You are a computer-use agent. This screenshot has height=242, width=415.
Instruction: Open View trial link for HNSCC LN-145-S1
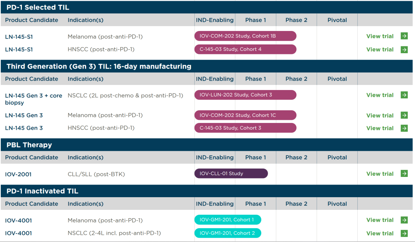[x=380, y=49]
